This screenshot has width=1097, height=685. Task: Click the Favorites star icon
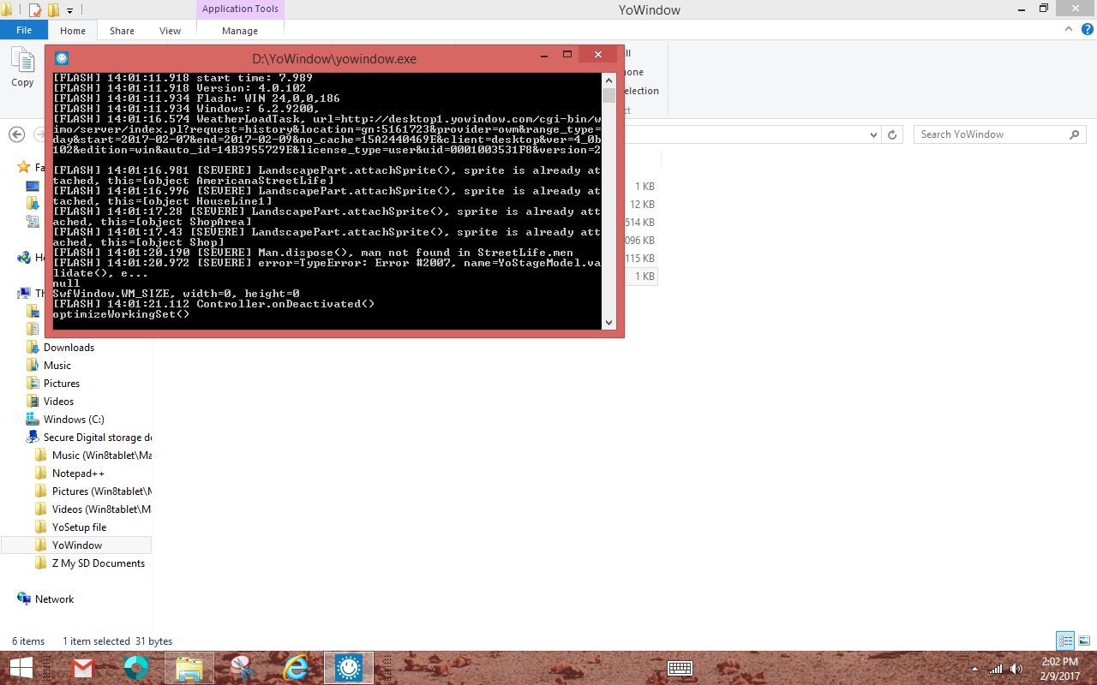click(x=24, y=168)
